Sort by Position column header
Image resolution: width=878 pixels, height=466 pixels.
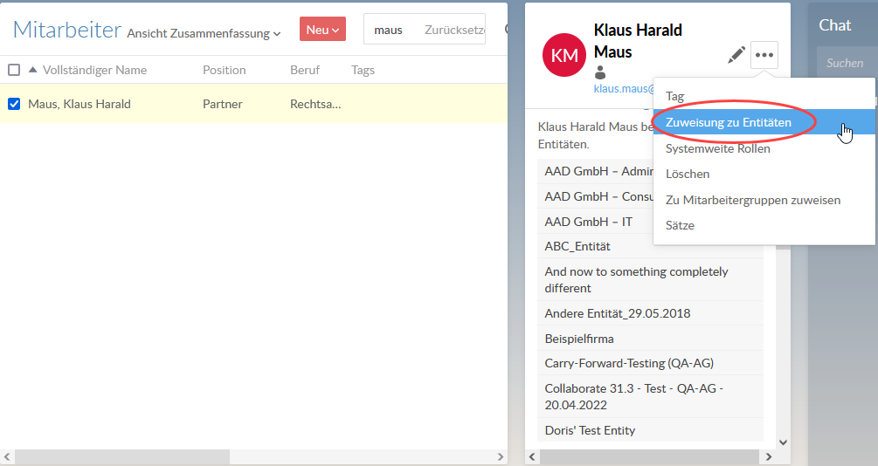pos(224,70)
